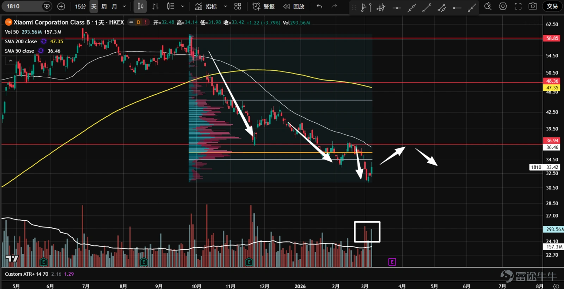Image resolution: width=564 pixels, height=289 pixels.
Task: Select the Vol 50 indicator legend
Action: [12, 32]
